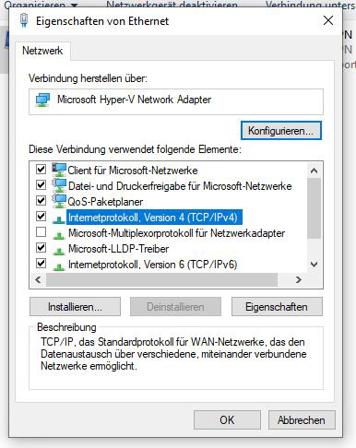Select Datei- und Druckerfreigabe für Microsoft-Netzwerke

pos(180,186)
